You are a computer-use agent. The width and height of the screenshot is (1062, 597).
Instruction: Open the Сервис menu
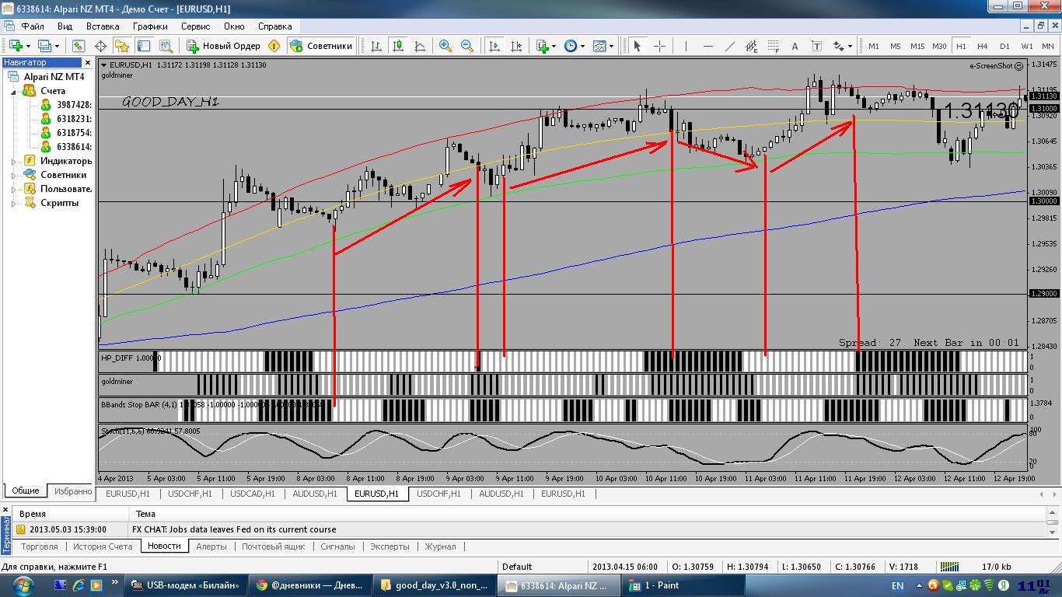click(x=195, y=26)
